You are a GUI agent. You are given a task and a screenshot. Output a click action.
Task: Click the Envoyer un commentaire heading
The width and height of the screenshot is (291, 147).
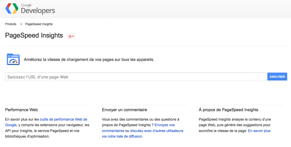pyautogui.click(x=124, y=110)
